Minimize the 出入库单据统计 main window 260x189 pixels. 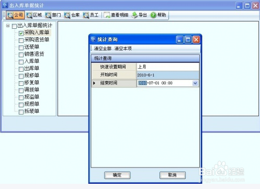pos(239,6)
